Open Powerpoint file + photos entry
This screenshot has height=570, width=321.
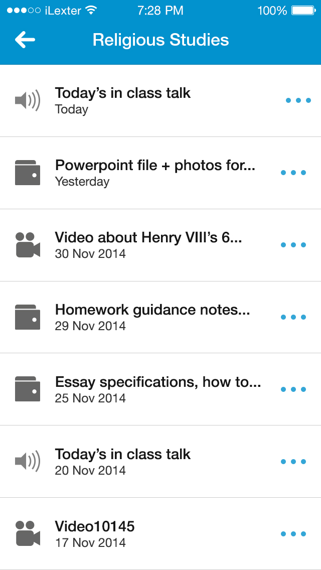coord(160,173)
